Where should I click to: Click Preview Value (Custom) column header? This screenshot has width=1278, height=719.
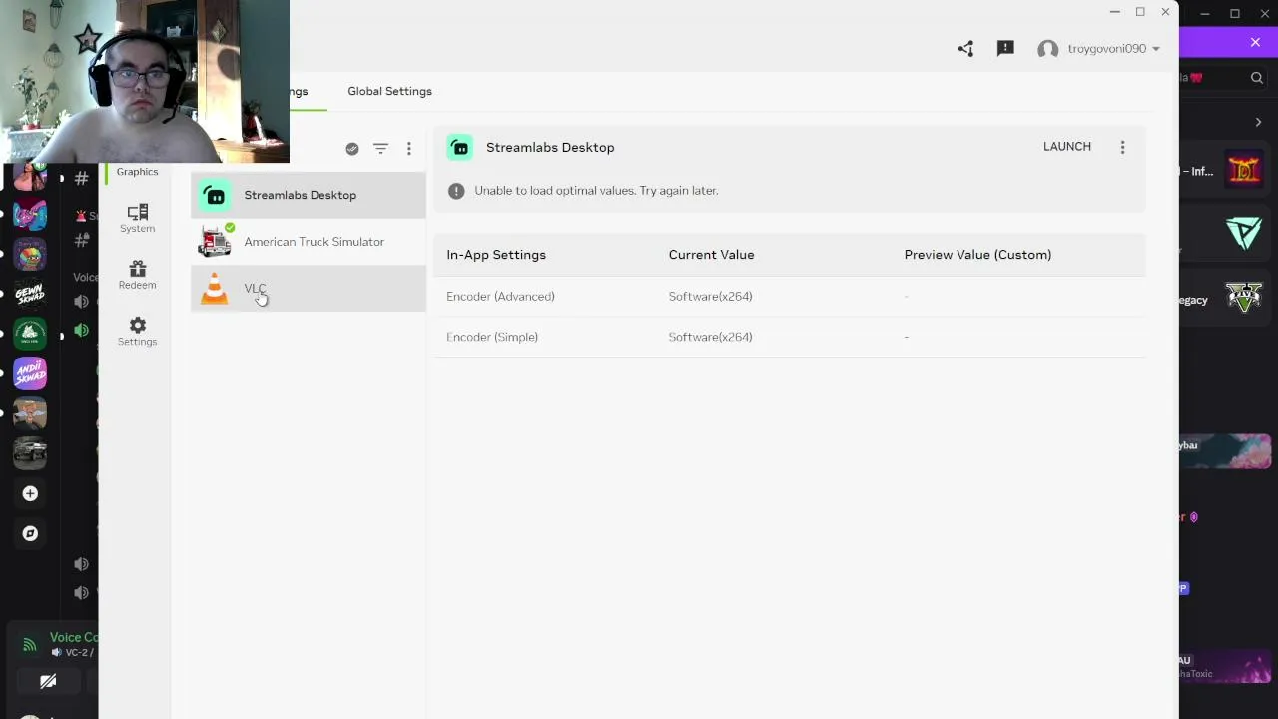(x=977, y=255)
